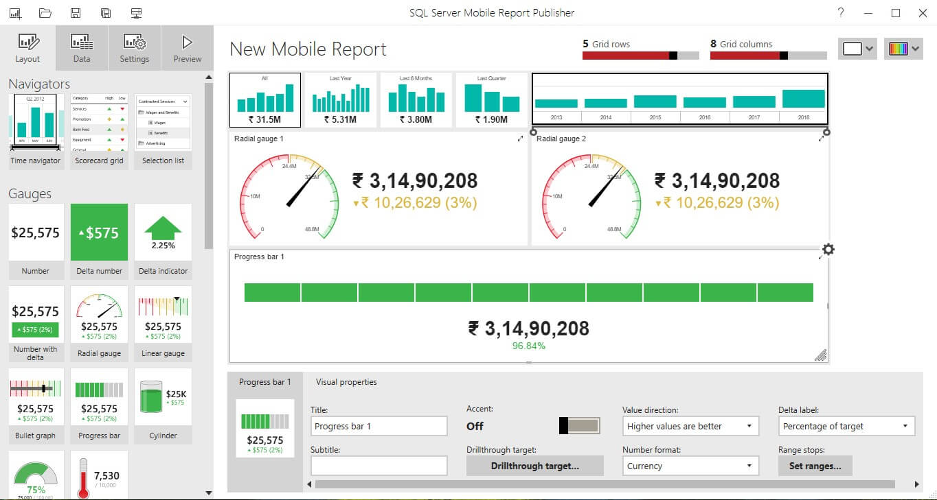Open settings gear on Progress bar 1
The width and height of the screenshot is (937, 500).
[828, 250]
